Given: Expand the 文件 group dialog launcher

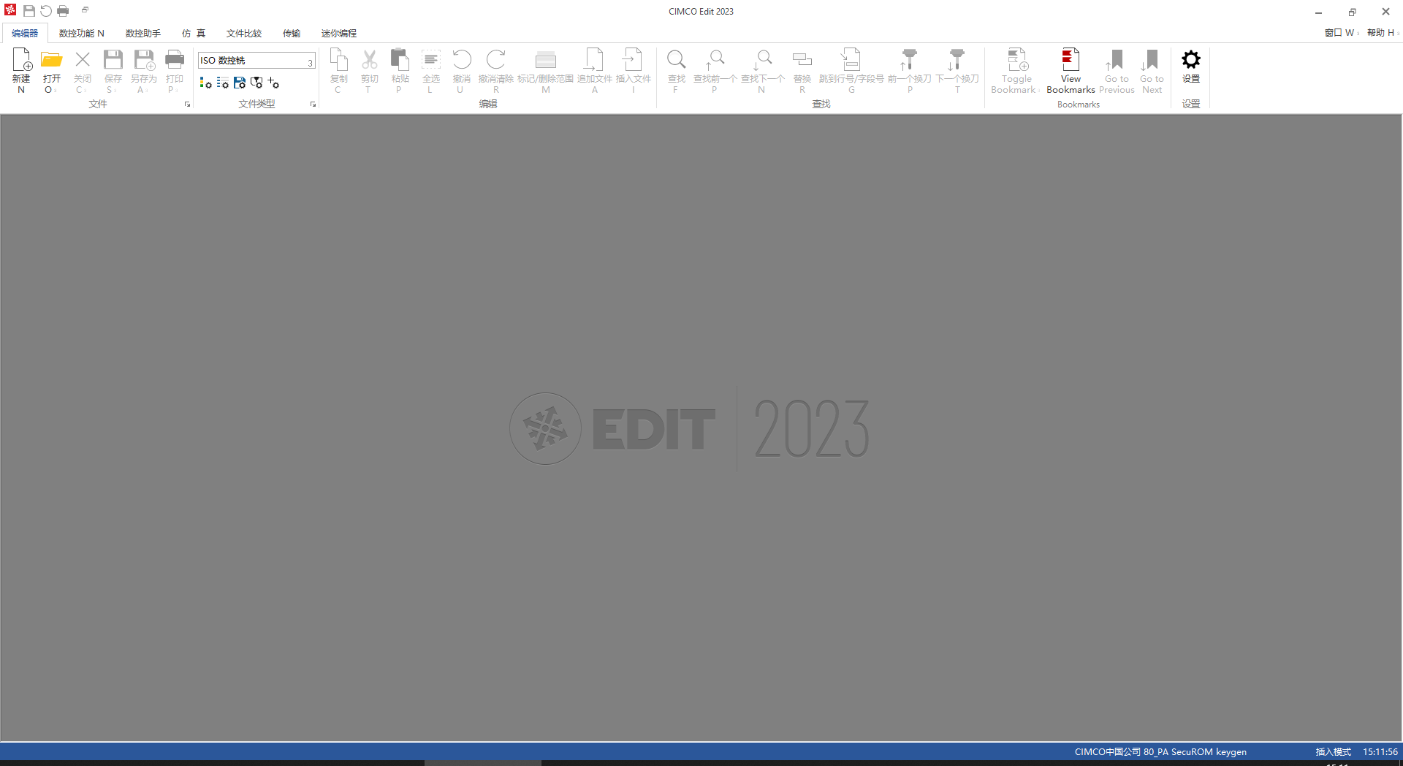Looking at the screenshot, I should (187, 104).
